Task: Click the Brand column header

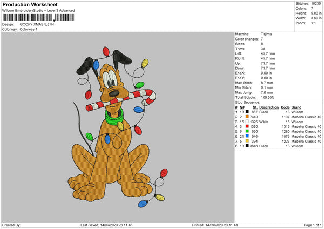Action: click(296, 107)
